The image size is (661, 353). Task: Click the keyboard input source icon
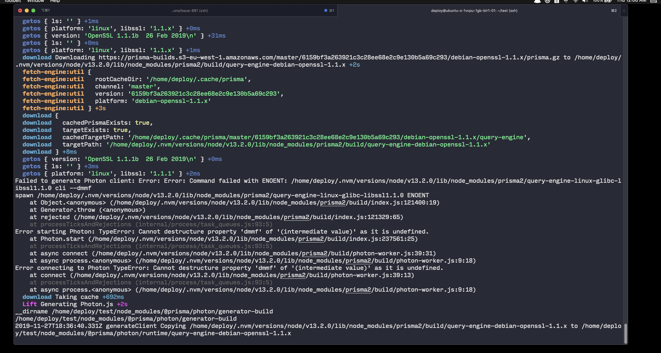click(566, 2)
